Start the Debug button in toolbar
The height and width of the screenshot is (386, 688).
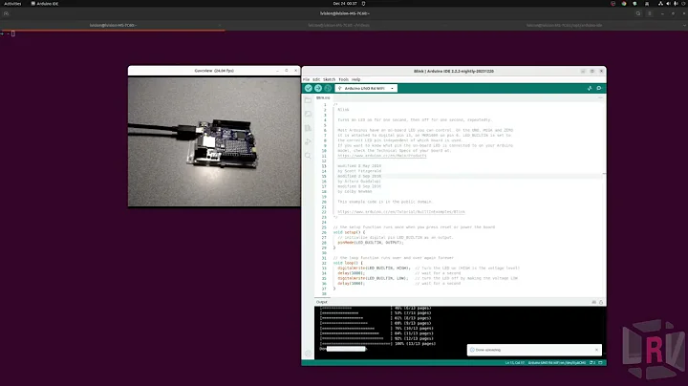point(328,88)
